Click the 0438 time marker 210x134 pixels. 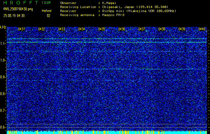[162, 29]
